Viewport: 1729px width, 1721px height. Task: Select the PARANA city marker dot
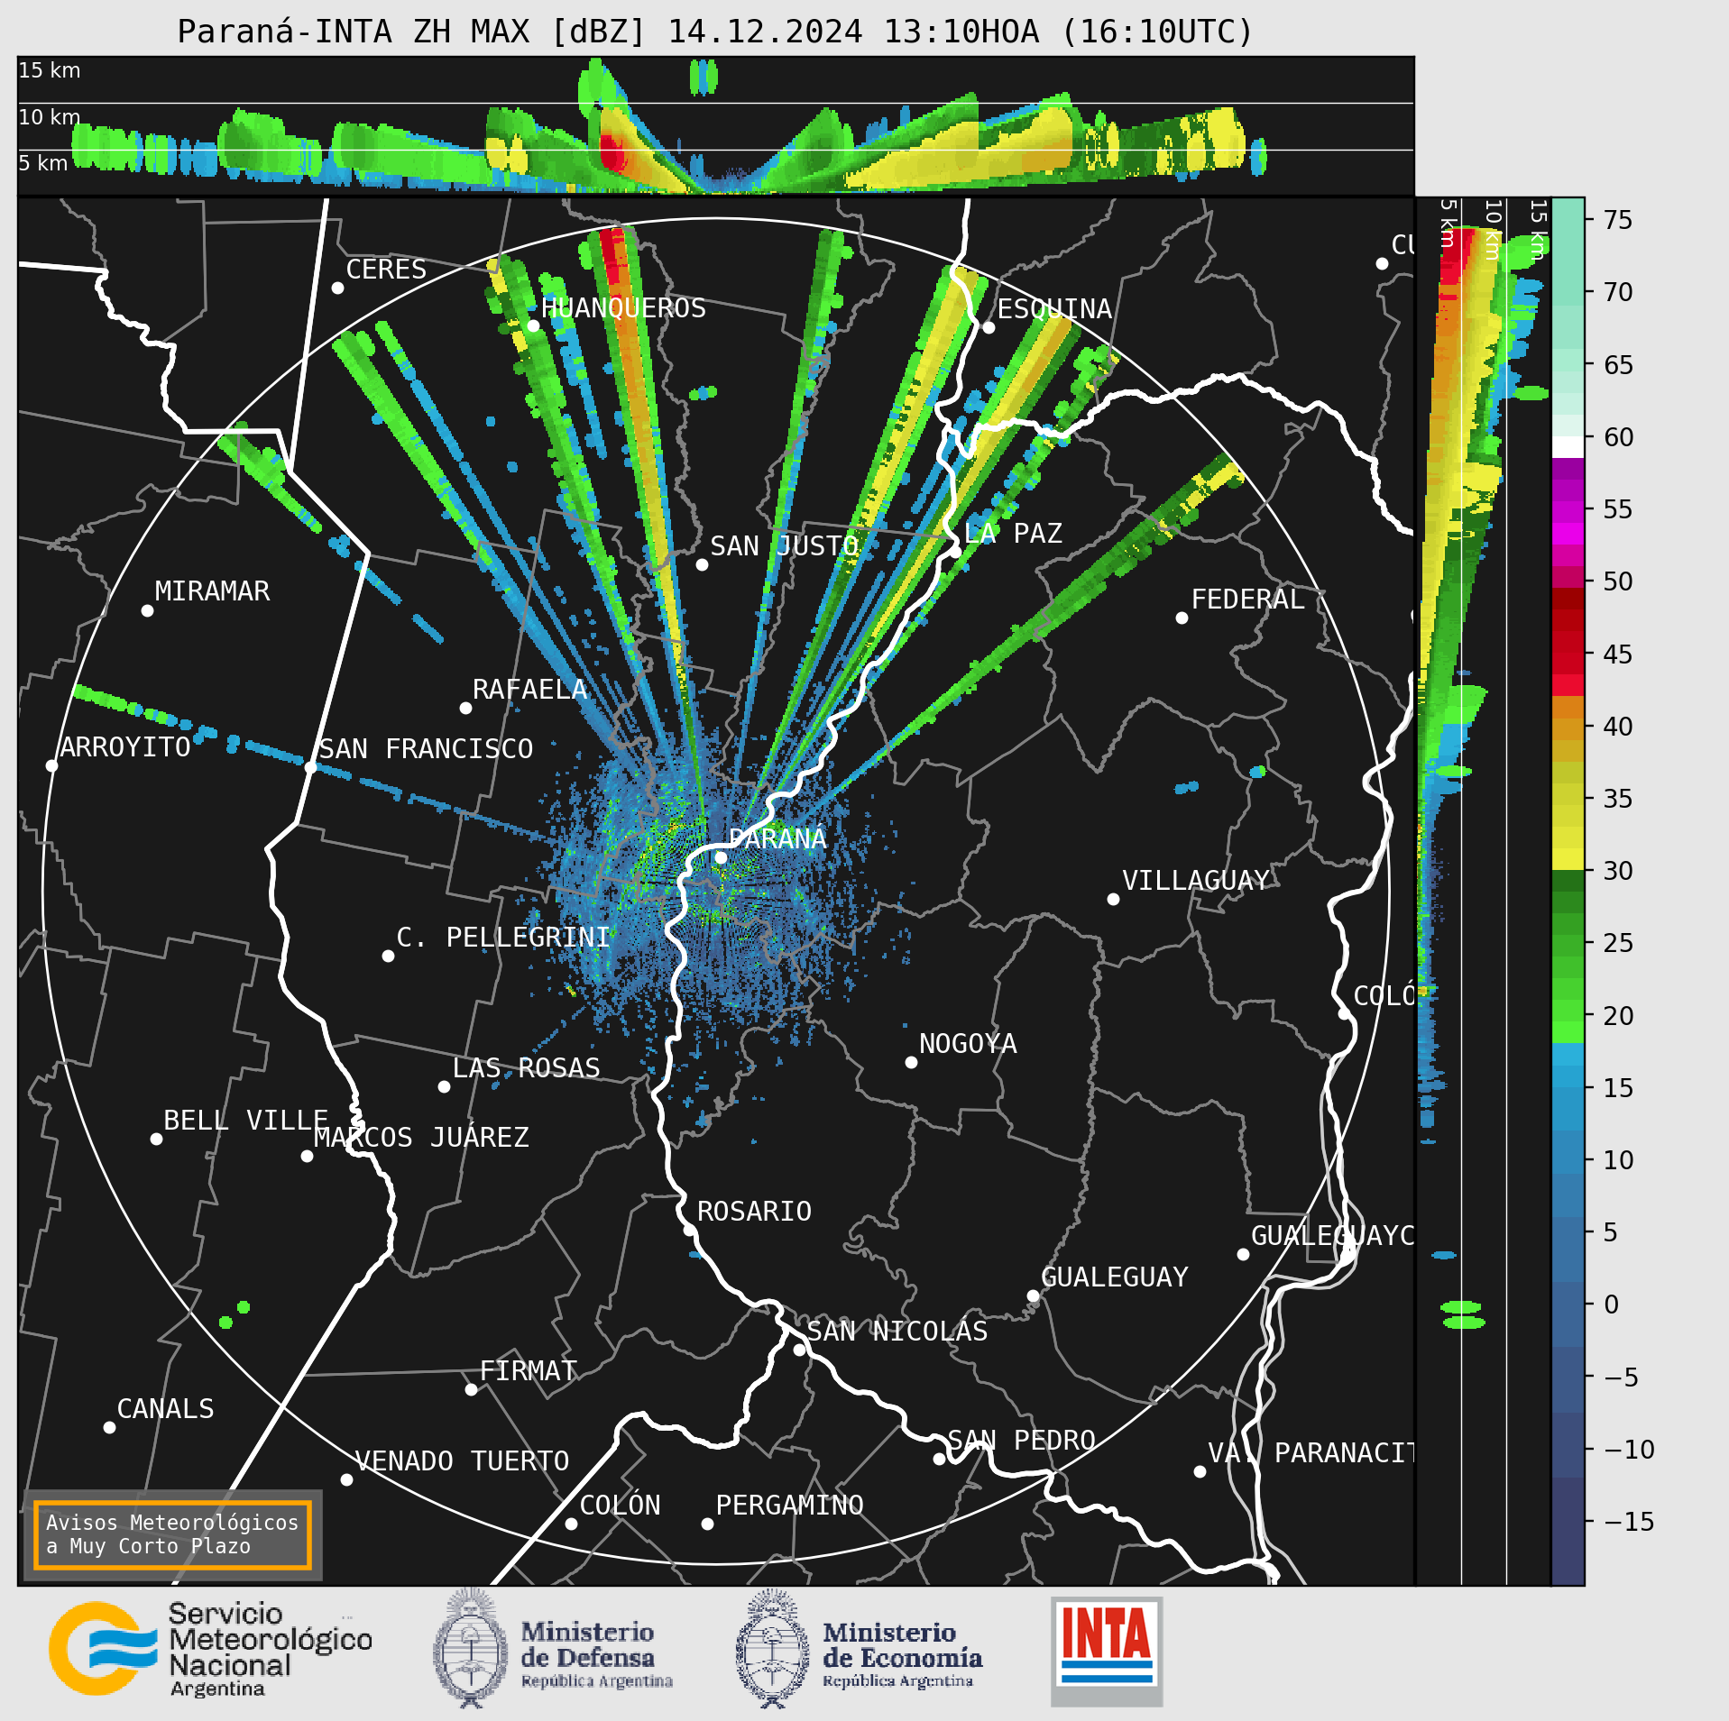721,857
